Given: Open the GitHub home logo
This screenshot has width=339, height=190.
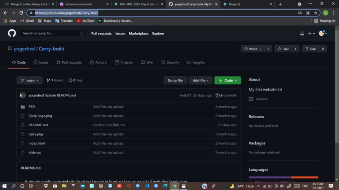Looking at the screenshot, I should tap(12, 33).
